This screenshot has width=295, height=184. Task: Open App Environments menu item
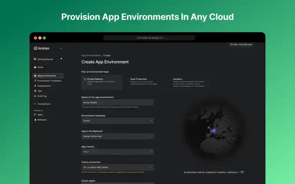(x=48, y=76)
